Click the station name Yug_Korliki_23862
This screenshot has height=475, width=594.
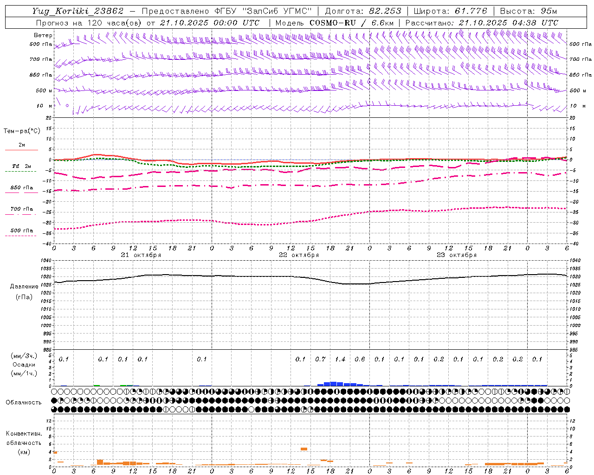[x=78, y=11]
